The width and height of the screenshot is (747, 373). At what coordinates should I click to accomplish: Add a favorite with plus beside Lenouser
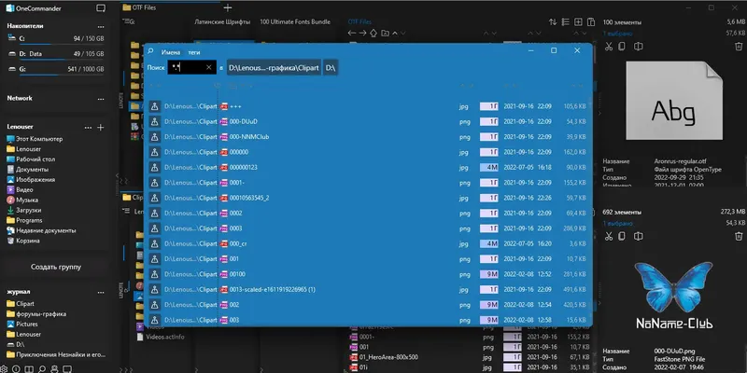pyautogui.click(x=101, y=128)
